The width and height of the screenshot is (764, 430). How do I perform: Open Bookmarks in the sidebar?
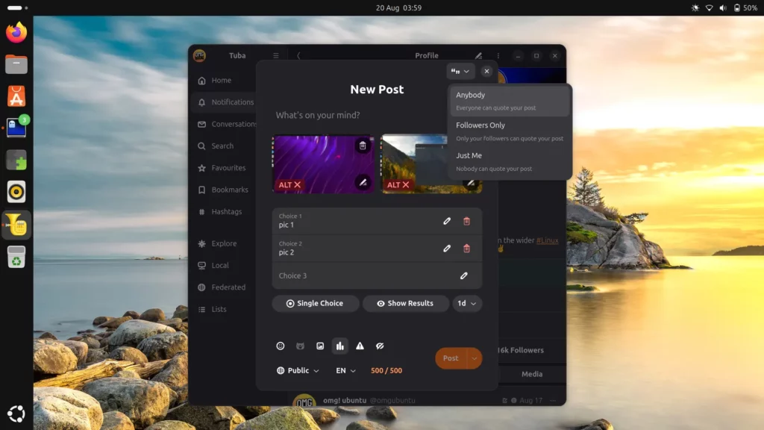coord(224,190)
